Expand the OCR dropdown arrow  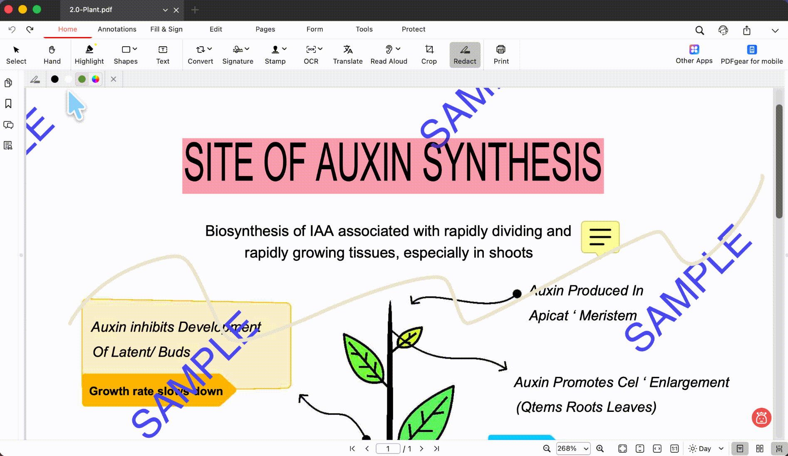coord(320,49)
